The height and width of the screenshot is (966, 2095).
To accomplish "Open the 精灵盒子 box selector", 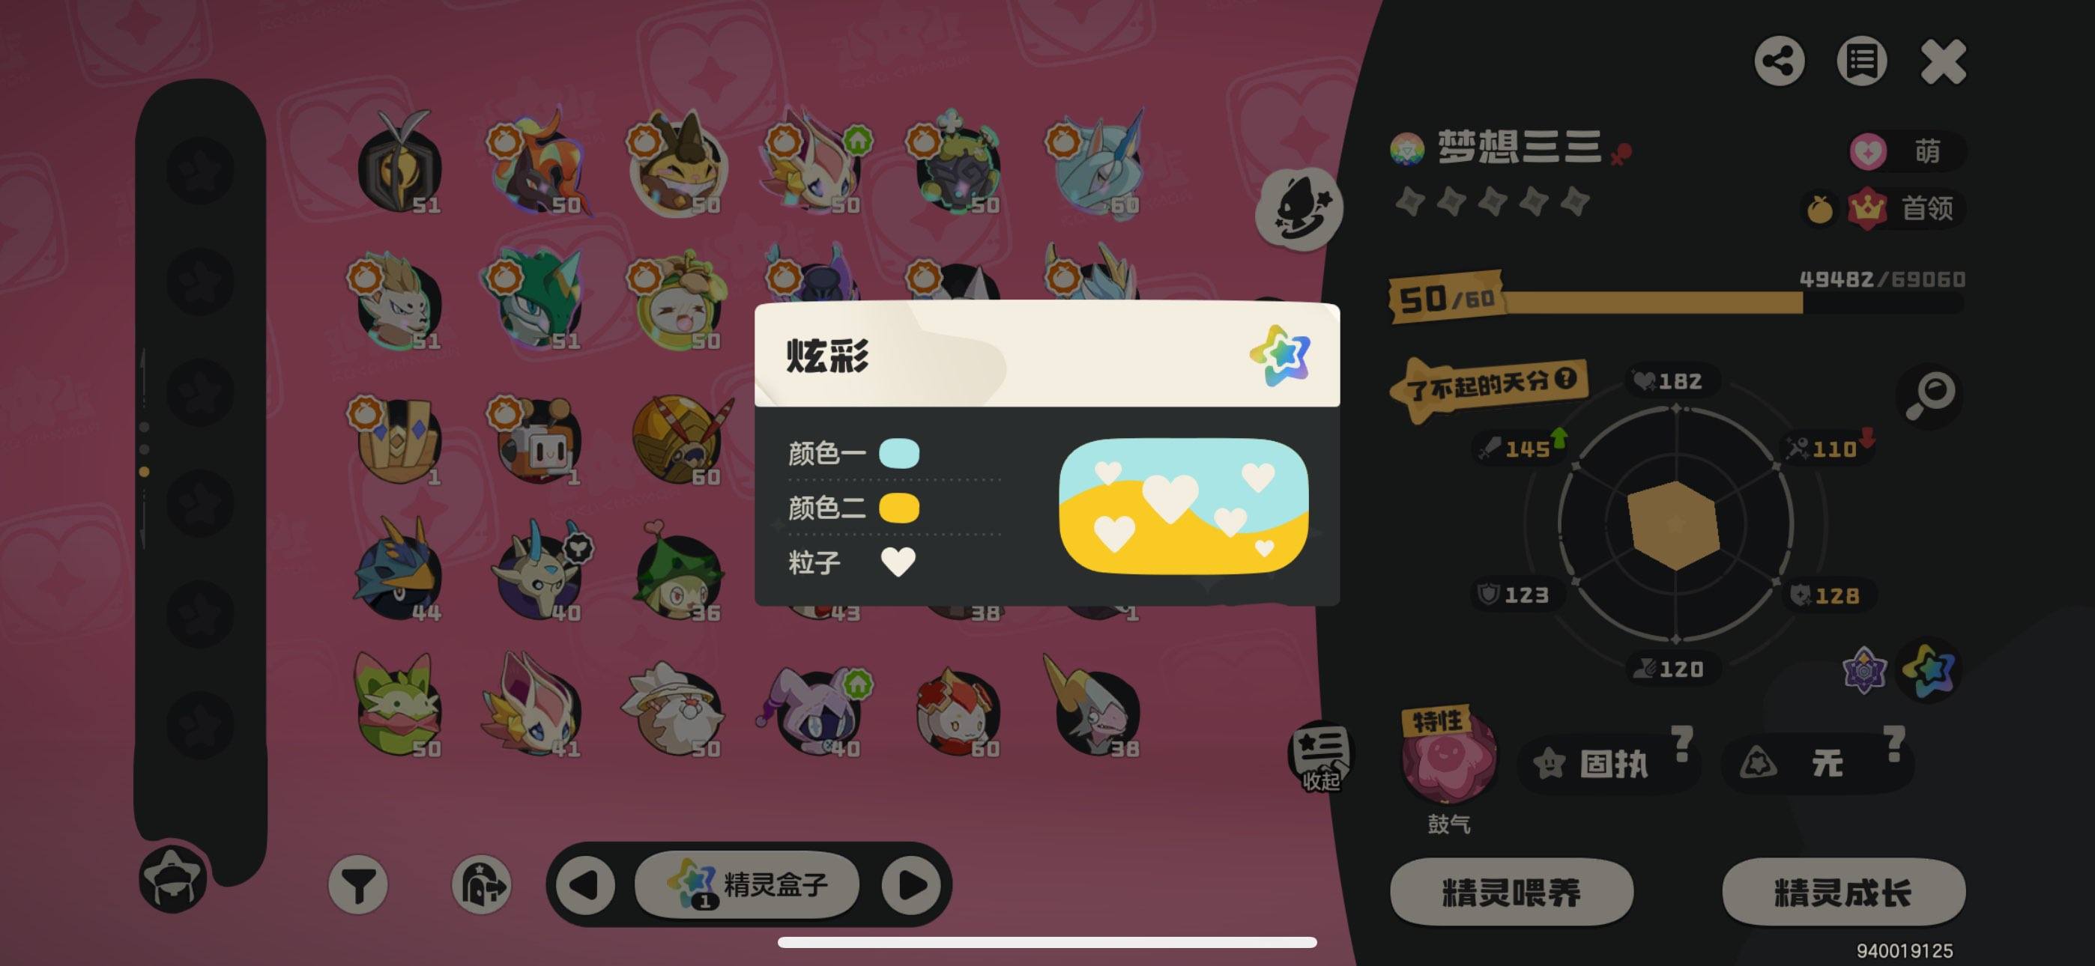I will (x=746, y=884).
